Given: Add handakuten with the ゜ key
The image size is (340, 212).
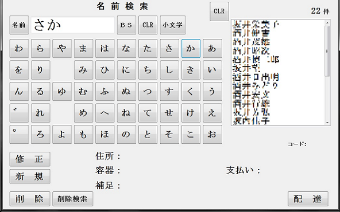Looking at the screenshot, I should [x=19, y=134].
